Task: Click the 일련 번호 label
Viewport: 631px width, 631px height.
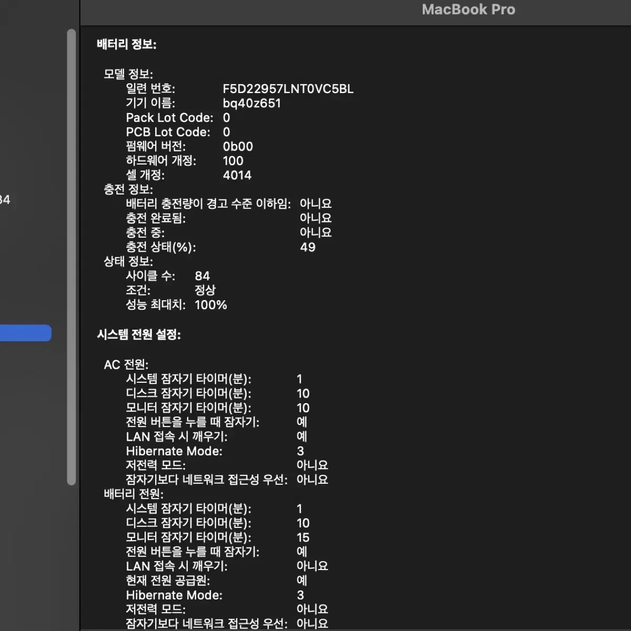Action: pos(150,89)
